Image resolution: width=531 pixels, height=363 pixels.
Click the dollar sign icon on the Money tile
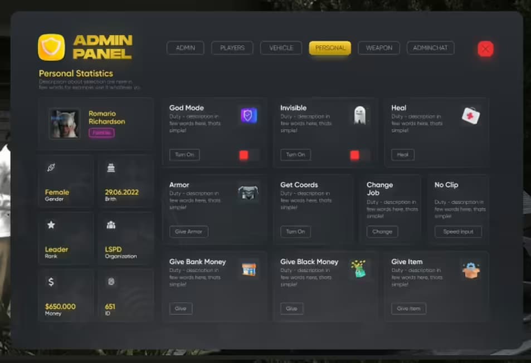coord(51,282)
